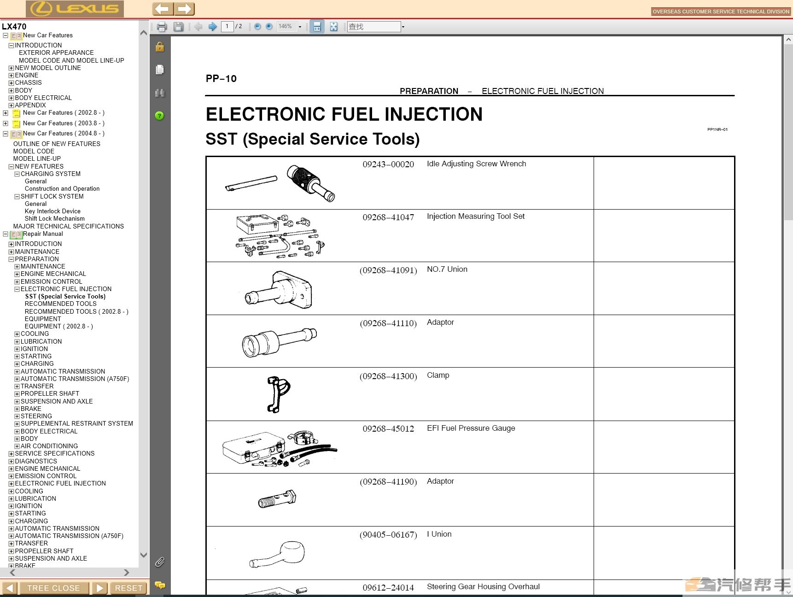Click New Car Features (2002.8 - ) book icon

(17, 113)
